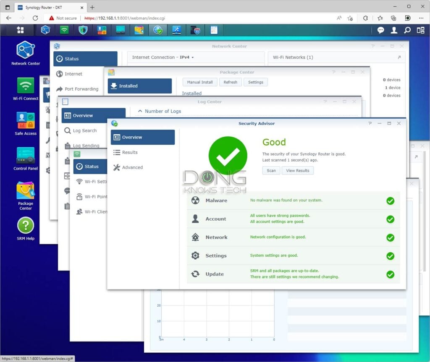Select Advanced in Security Advisor sidebar
This screenshot has width=430, height=362.
coord(143,167)
